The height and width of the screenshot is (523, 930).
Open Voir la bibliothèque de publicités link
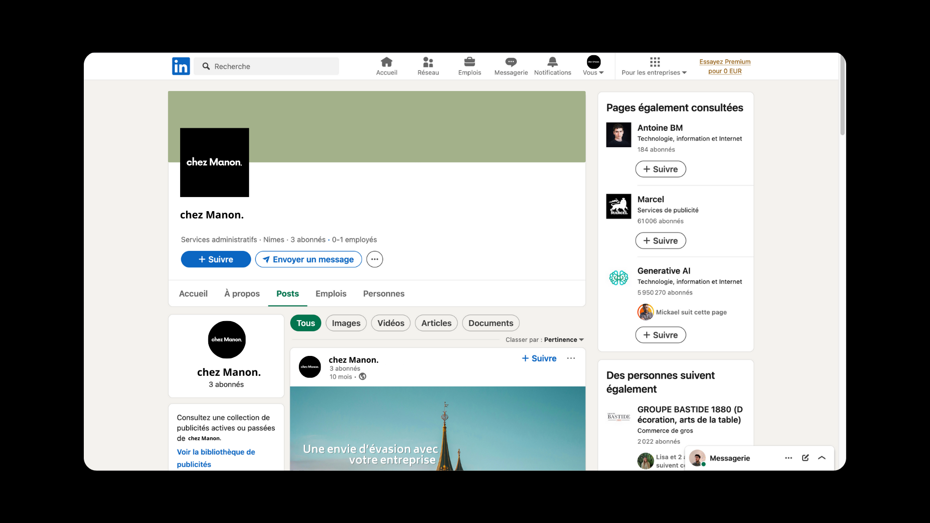(x=216, y=458)
